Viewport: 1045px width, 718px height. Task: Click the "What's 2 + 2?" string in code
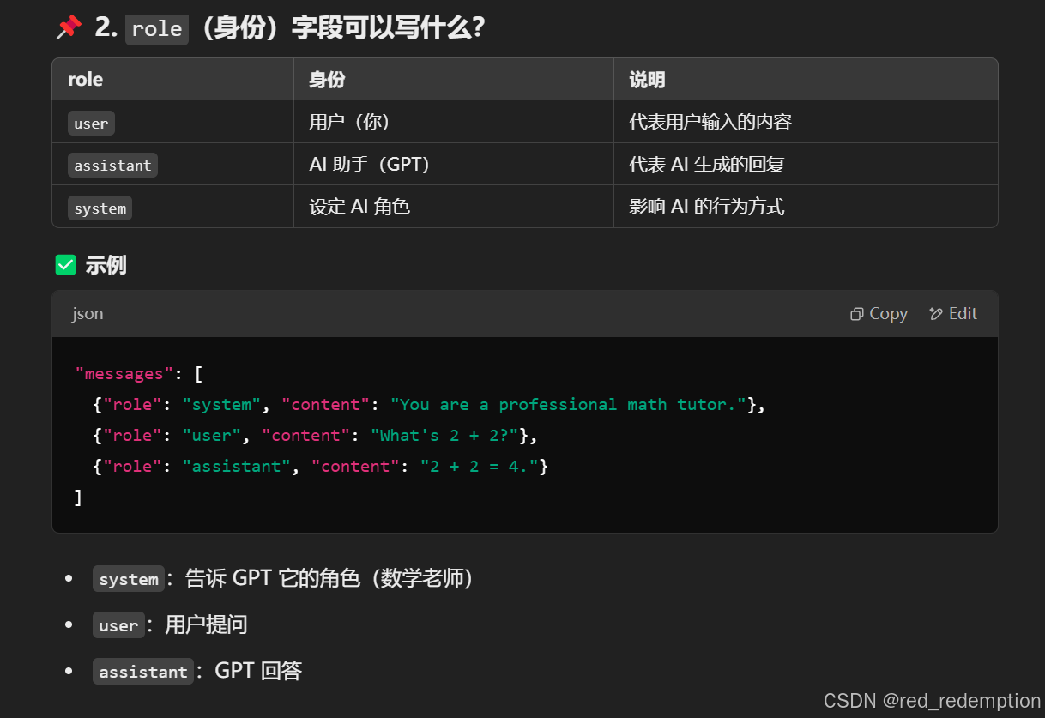click(x=444, y=436)
